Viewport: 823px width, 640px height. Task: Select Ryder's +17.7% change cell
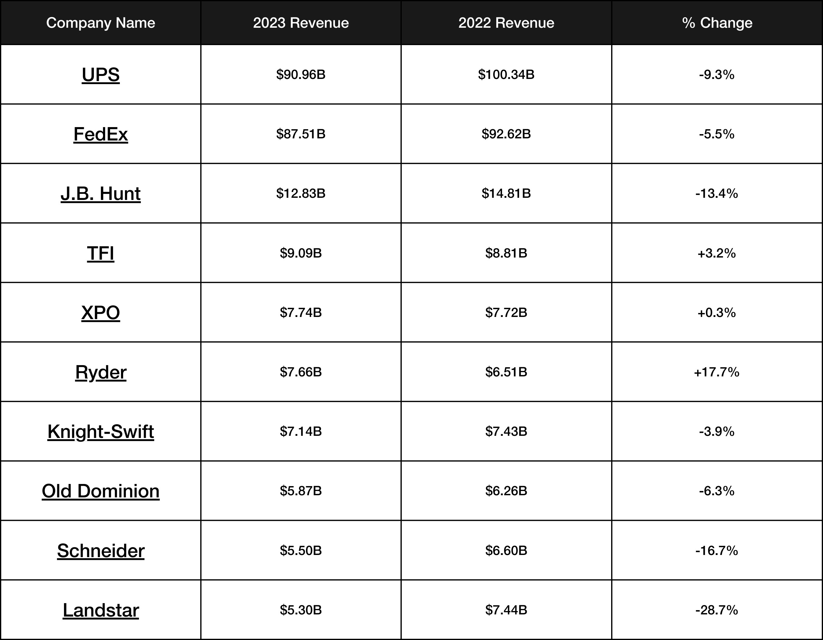click(x=716, y=372)
